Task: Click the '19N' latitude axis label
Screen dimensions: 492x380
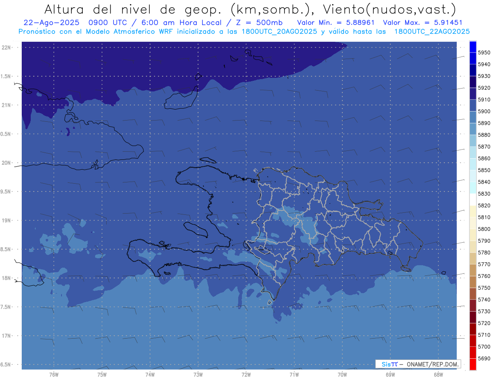Action: [6, 220]
